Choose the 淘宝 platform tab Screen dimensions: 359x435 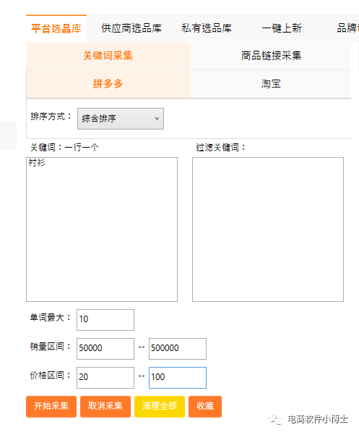pyautogui.click(x=271, y=84)
